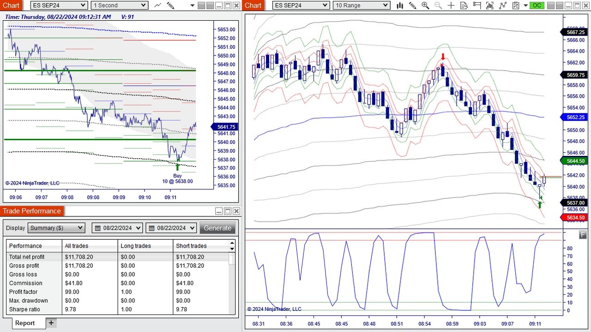
Task: Open chart style icon in left chart toolbar
Action: (x=158, y=5)
